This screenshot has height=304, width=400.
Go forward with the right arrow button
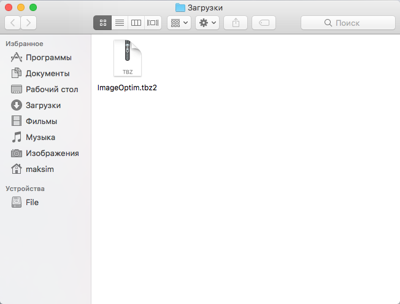click(x=28, y=23)
